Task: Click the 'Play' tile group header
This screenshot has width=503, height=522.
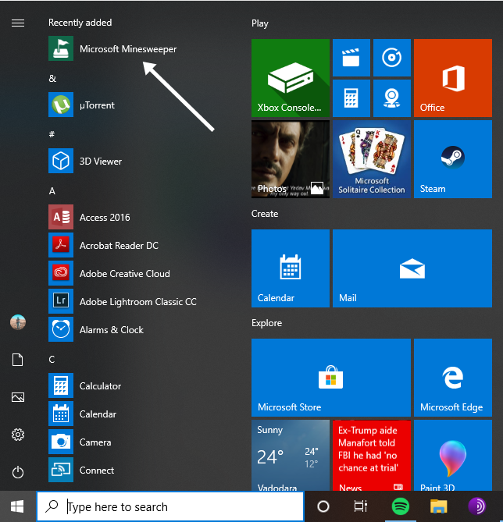Action: 260,23
